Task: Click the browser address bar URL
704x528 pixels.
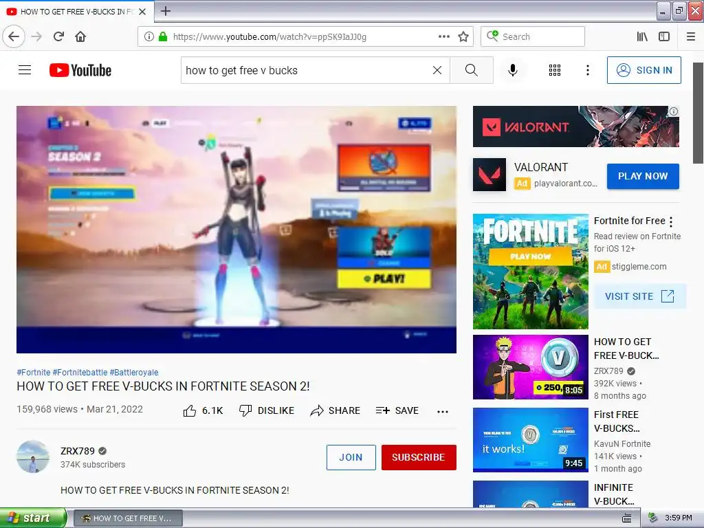Action: (x=269, y=36)
